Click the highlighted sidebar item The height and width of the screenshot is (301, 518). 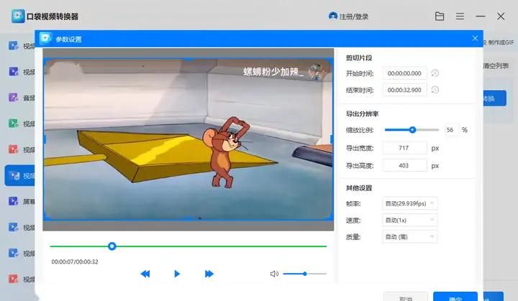[x=20, y=175]
